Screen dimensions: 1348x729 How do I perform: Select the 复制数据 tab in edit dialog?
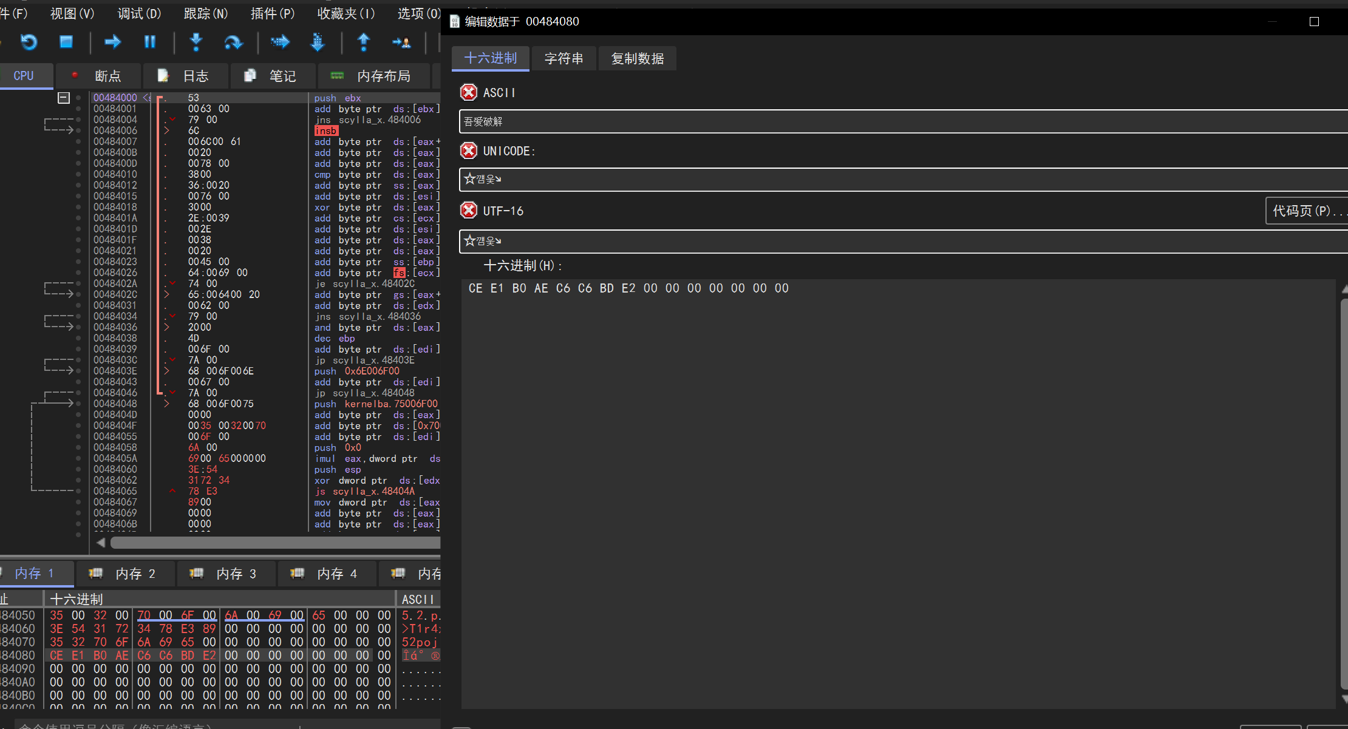638,58
